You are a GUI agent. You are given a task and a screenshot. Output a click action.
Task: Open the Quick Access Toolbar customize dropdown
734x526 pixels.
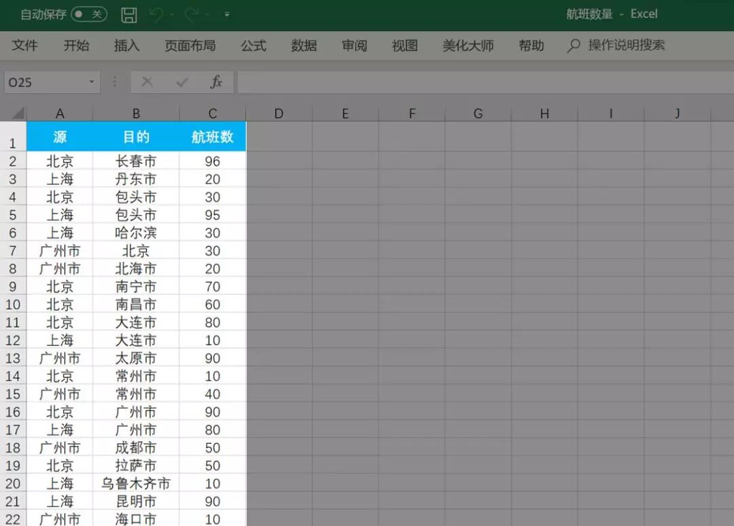227,14
